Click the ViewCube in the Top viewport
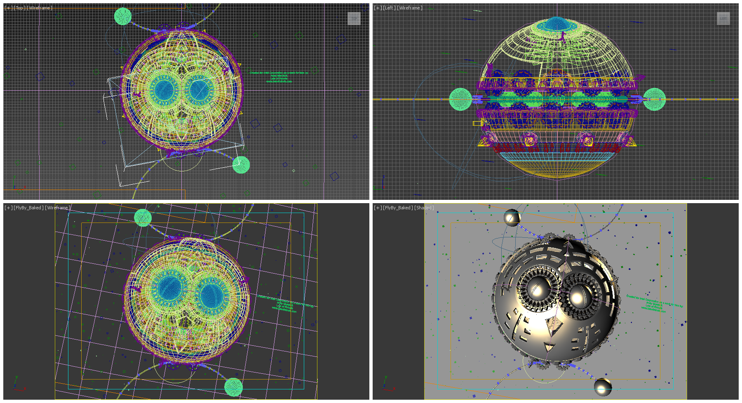Viewport: 742px width, 403px height. [x=354, y=18]
